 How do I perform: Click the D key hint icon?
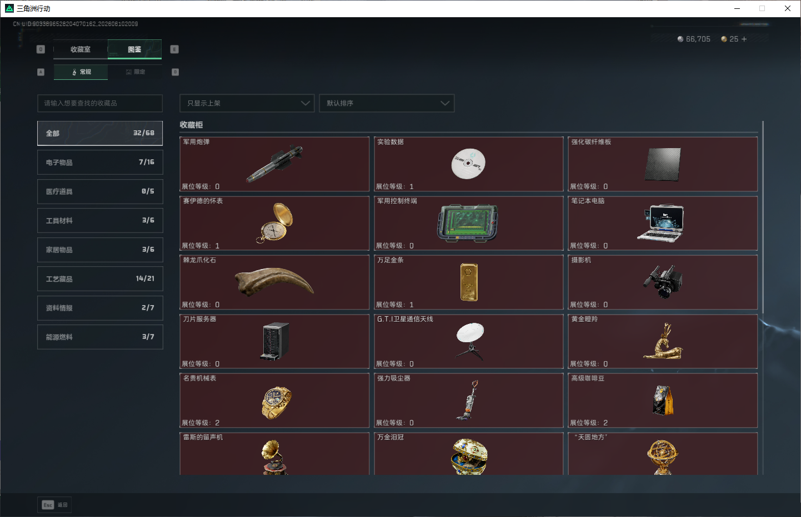pyautogui.click(x=175, y=72)
